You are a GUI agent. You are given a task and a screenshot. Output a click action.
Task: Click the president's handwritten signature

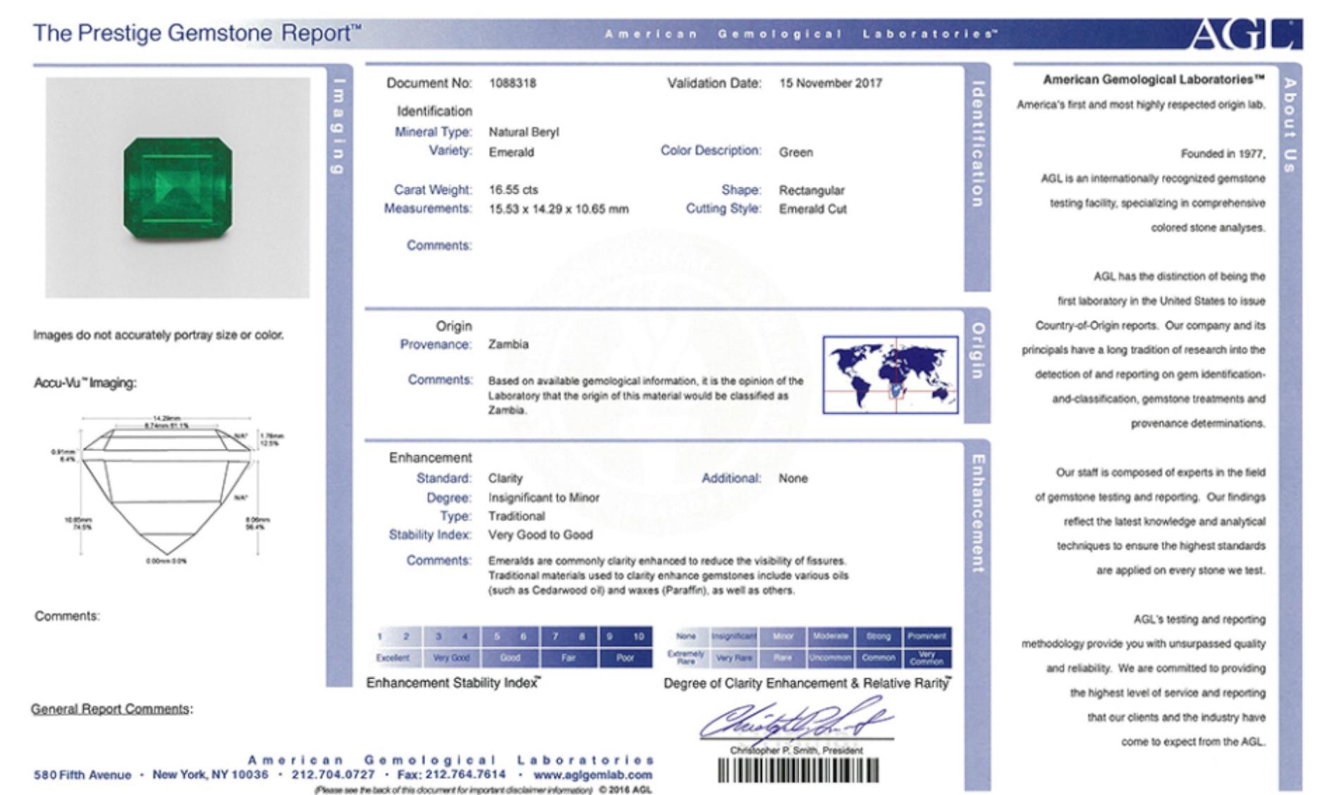click(x=797, y=721)
